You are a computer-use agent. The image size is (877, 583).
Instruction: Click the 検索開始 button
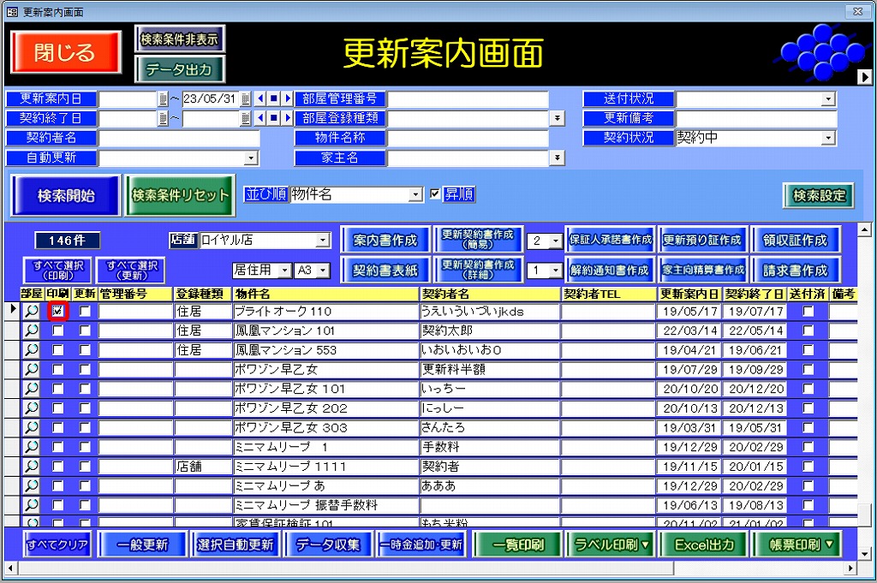pyautogui.click(x=66, y=195)
